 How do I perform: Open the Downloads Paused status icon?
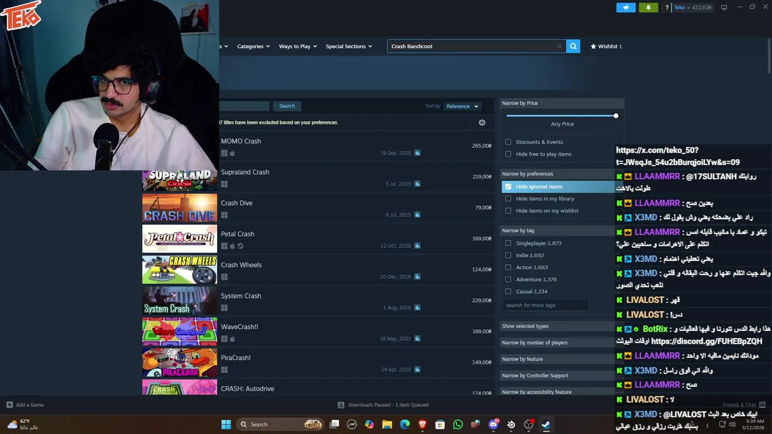point(341,405)
